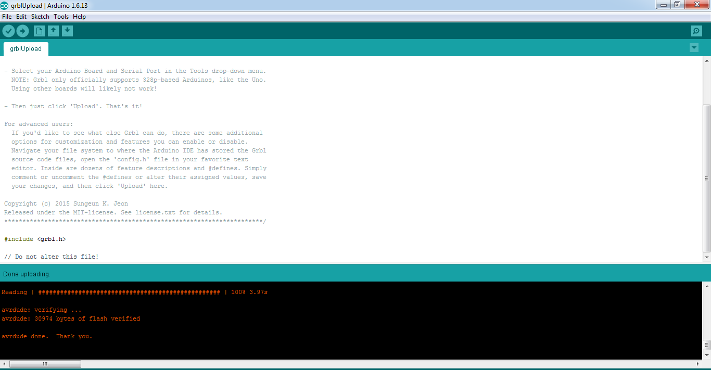Click the console horizontal scrollbar left arrow
Screen dimensions: 711x370
[x=4, y=364]
